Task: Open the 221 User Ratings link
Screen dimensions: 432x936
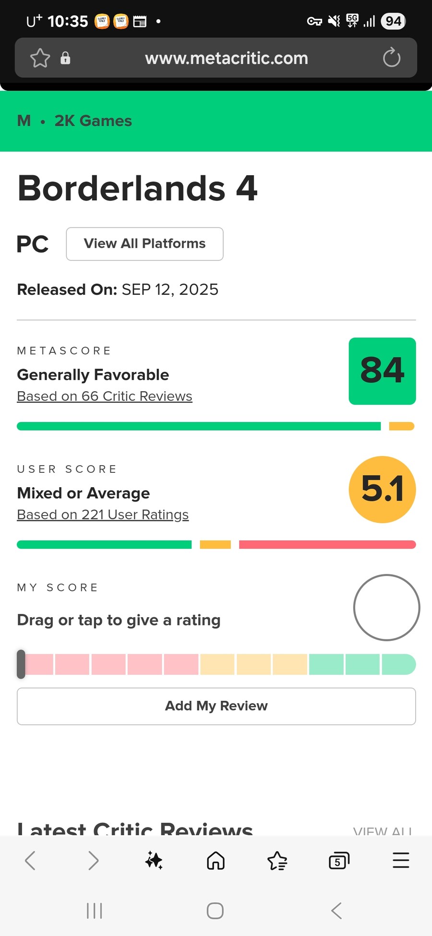Action: pos(103,515)
